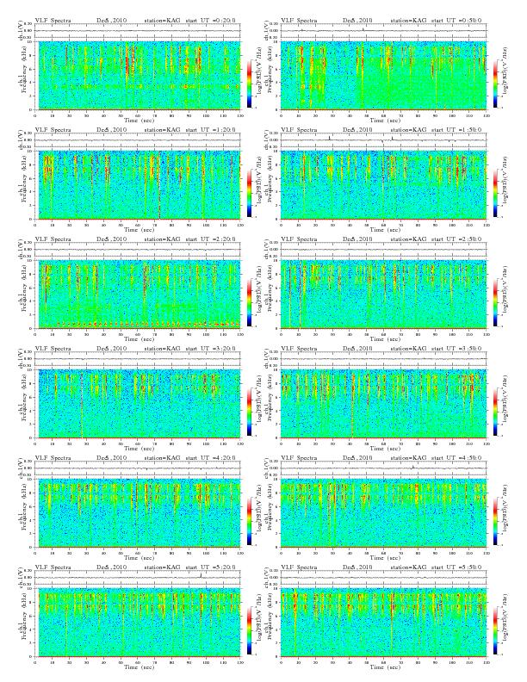Click 'station=KAG' label of the 4:50:0 plot
This screenshot has width=527, height=682.
pos(408,458)
